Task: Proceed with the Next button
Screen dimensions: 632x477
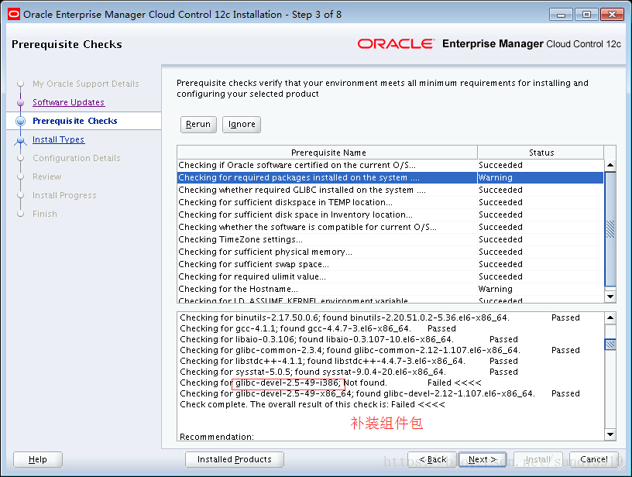Action: 483,459
